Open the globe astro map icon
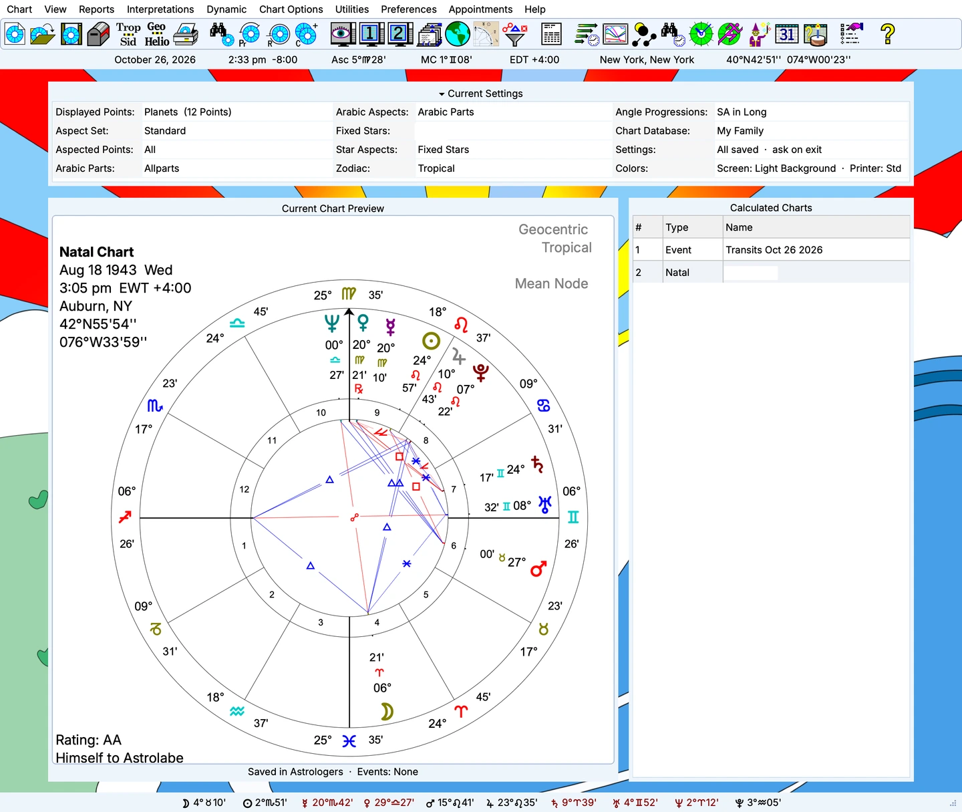Screen dimensions: 962x812 (x=458, y=34)
